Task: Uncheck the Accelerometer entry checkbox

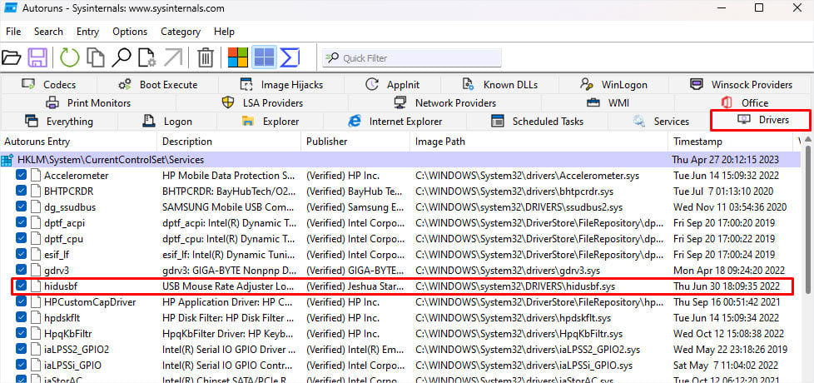Action: tap(22, 176)
